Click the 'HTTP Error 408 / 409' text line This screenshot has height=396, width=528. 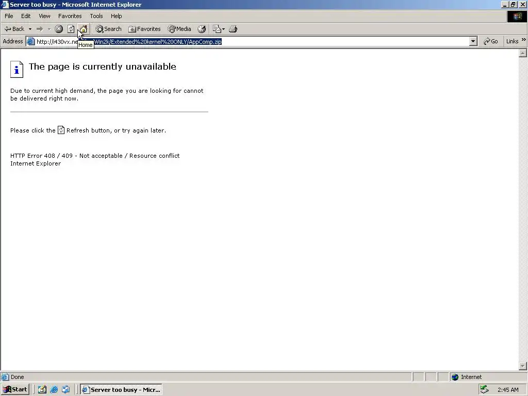[95, 156]
